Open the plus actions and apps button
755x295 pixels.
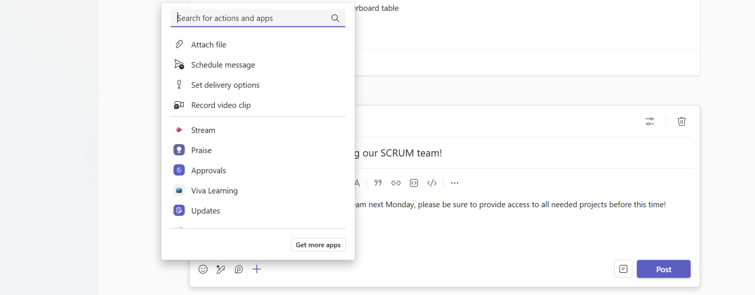point(257,269)
